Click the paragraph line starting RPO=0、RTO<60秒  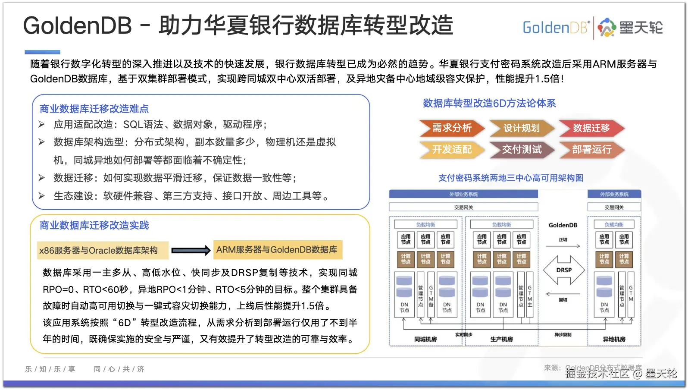coord(200,289)
